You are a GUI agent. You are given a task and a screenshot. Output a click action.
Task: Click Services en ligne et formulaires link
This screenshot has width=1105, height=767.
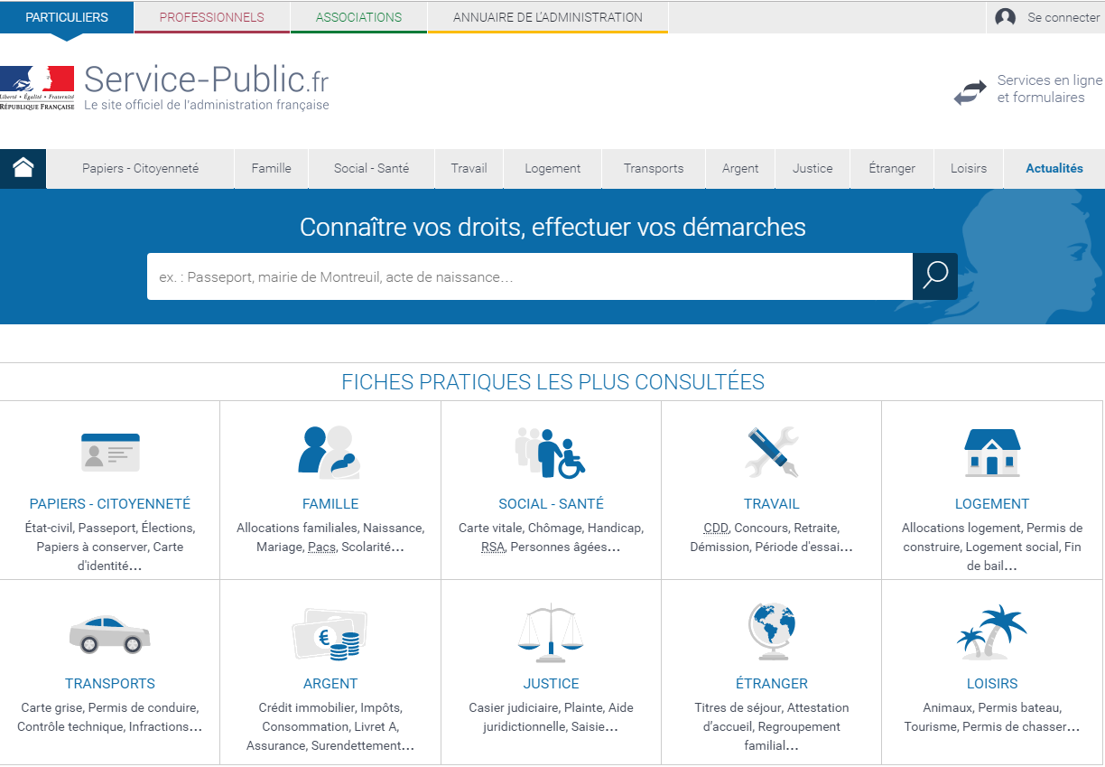pyautogui.click(x=1050, y=89)
